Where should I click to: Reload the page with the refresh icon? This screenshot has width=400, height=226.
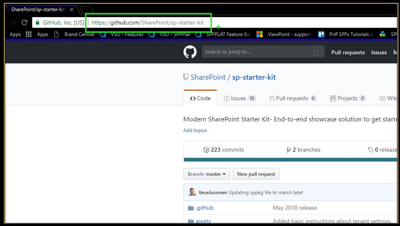(x=24, y=23)
